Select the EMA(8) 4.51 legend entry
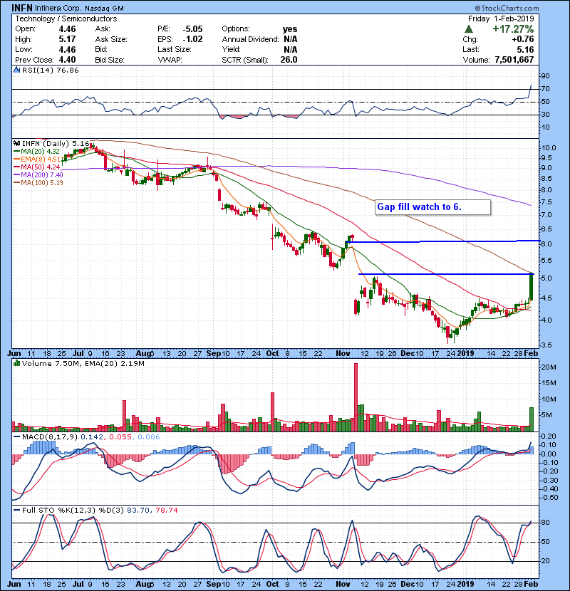The height and width of the screenshot is (591, 570). 37,159
